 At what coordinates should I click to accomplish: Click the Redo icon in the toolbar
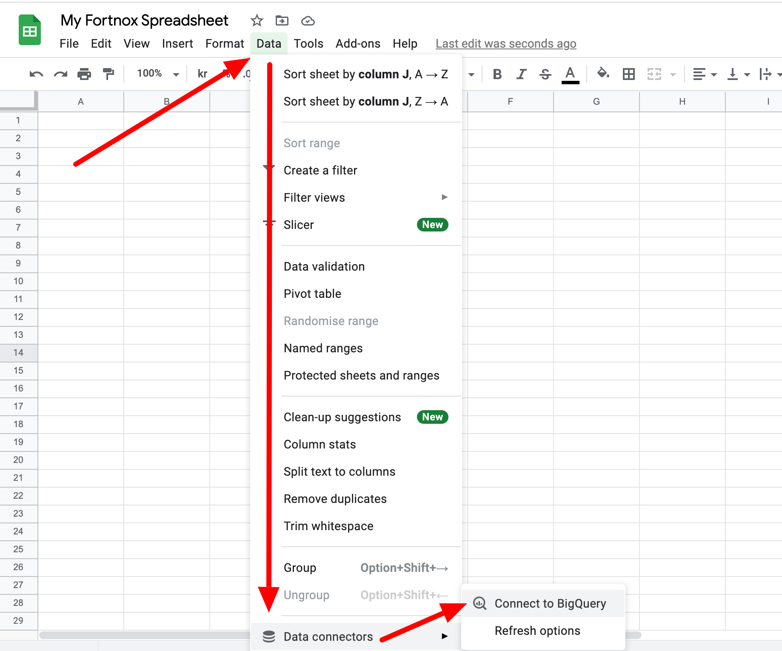click(x=60, y=74)
